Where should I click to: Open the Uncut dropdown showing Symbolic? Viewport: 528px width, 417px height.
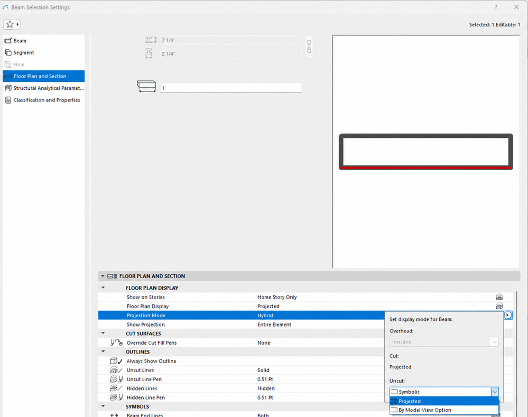coord(444,392)
